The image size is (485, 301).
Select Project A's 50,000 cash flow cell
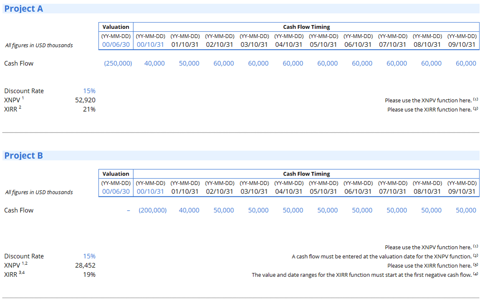(189, 64)
